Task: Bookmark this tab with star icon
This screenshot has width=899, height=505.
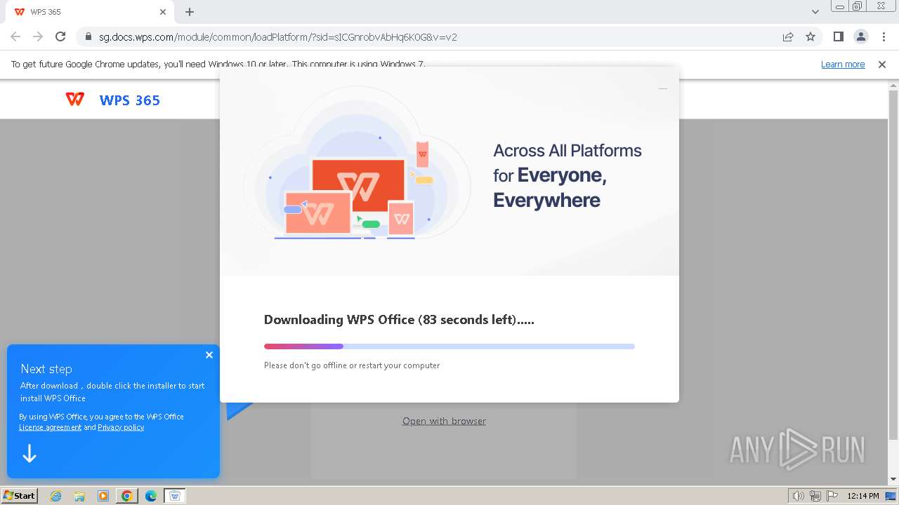Action: [x=811, y=36]
